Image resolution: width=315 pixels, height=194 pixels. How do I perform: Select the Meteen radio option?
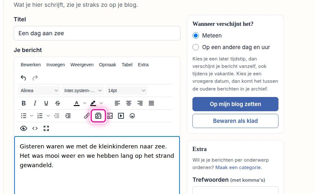(196, 36)
